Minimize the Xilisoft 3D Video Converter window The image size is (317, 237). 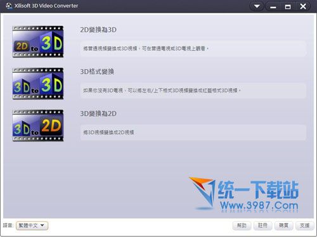[x=273, y=6]
